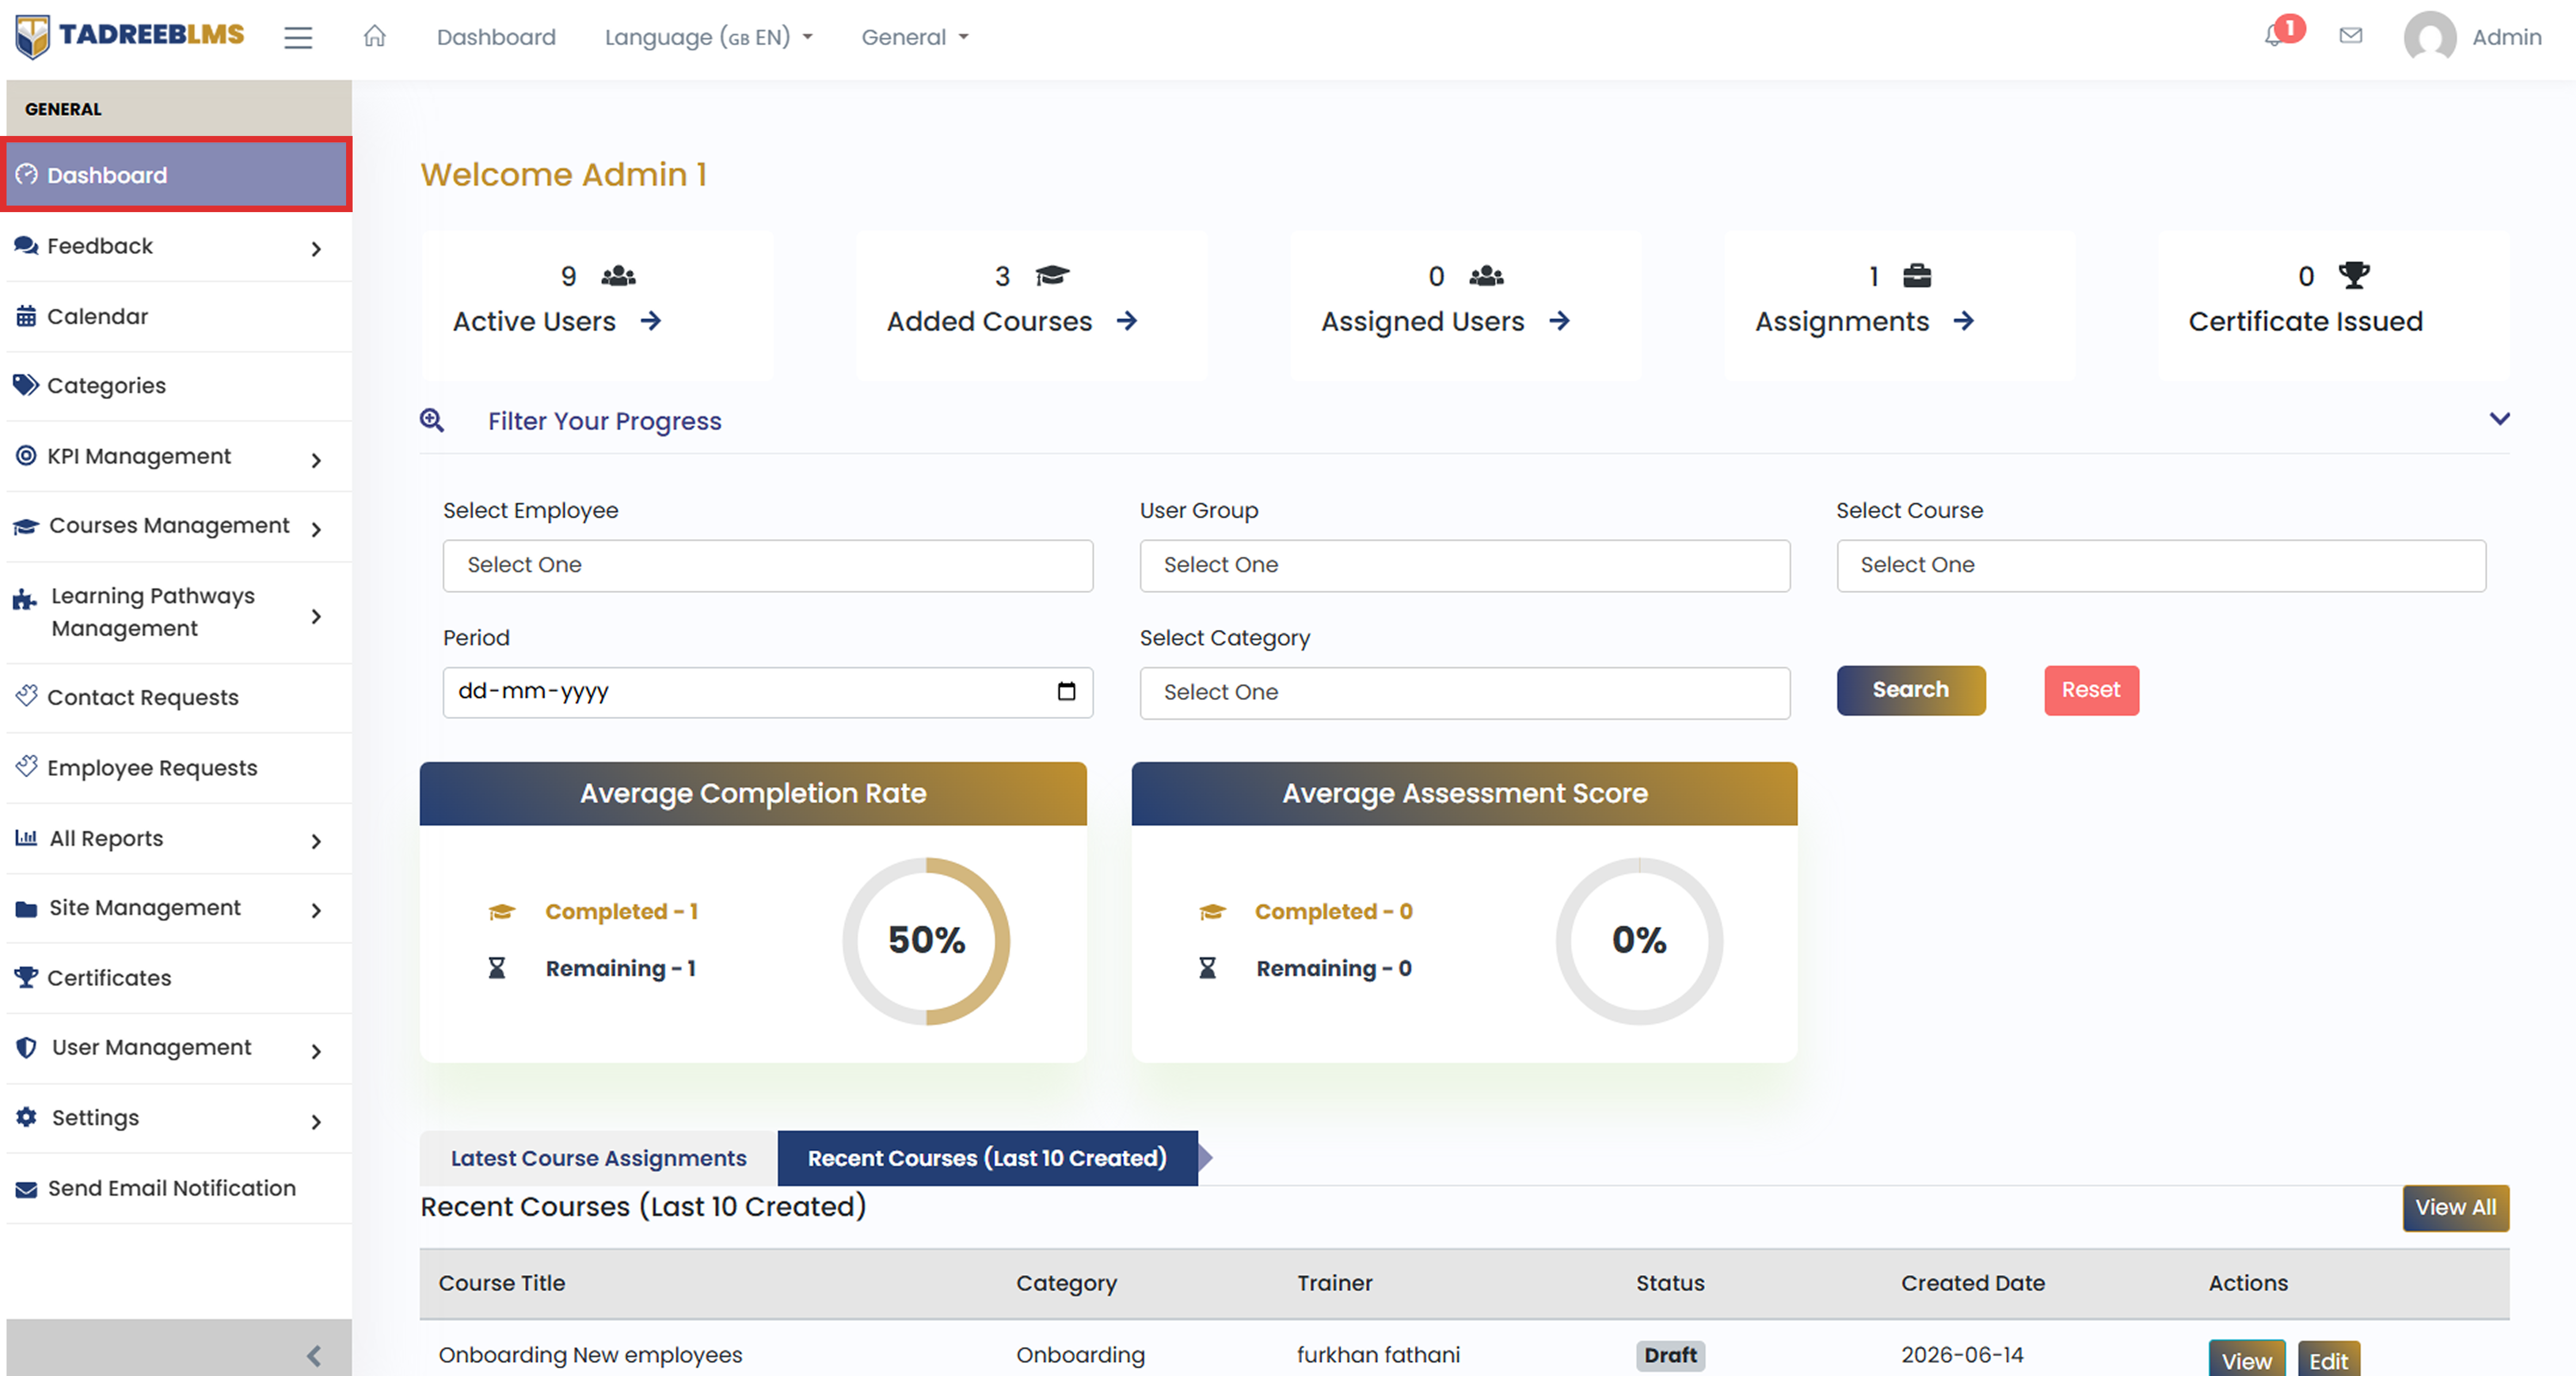Click the Assignments briefcase icon

point(1917,276)
